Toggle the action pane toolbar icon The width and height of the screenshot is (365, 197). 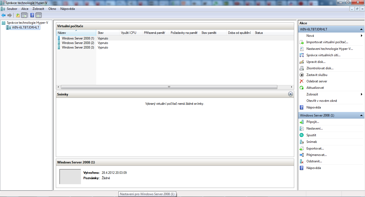click(x=39, y=15)
